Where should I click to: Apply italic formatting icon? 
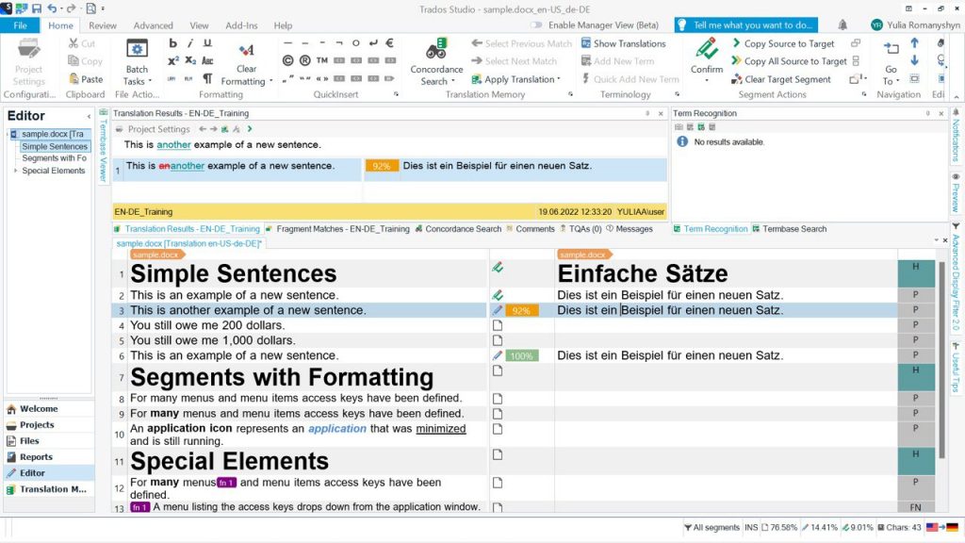click(x=190, y=43)
